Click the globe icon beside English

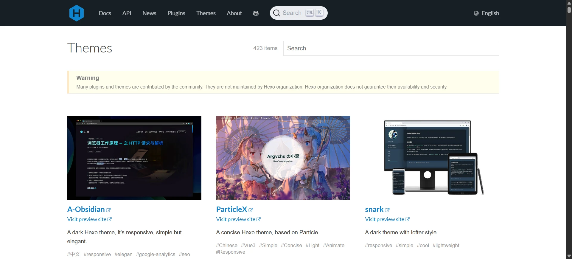point(476,13)
